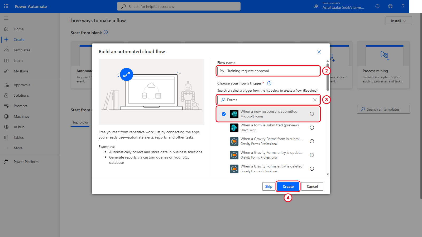Show info for Gravity Forms entry deleted trigger
This screenshot has height=237, width=422.
tap(312, 169)
